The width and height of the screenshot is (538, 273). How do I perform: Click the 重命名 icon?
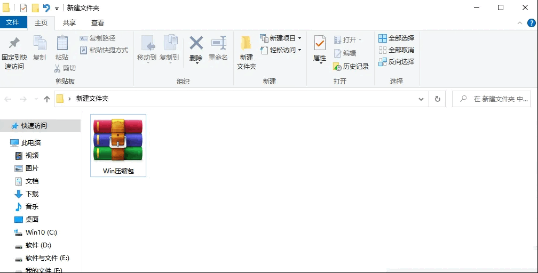pyautogui.click(x=219, y=43)
